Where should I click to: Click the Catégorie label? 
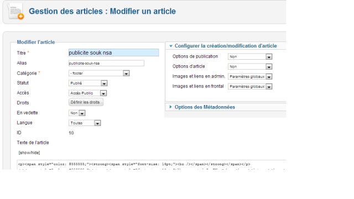pos(27,74)
